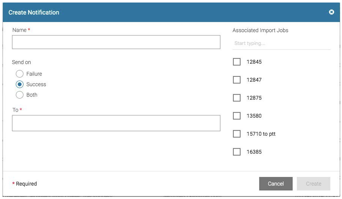Select the Success radio option
The height and width of the screenshot is (199, 342).
coord(20,84)
